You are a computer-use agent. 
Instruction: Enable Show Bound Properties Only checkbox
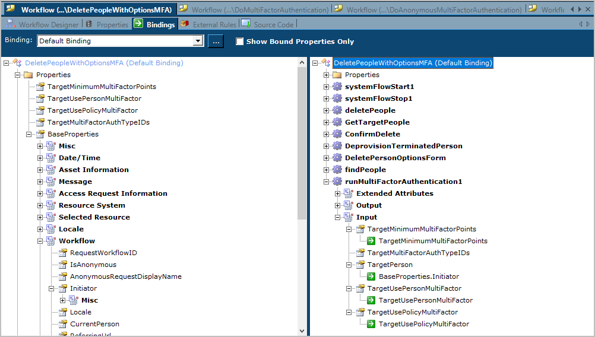[240, 42]
